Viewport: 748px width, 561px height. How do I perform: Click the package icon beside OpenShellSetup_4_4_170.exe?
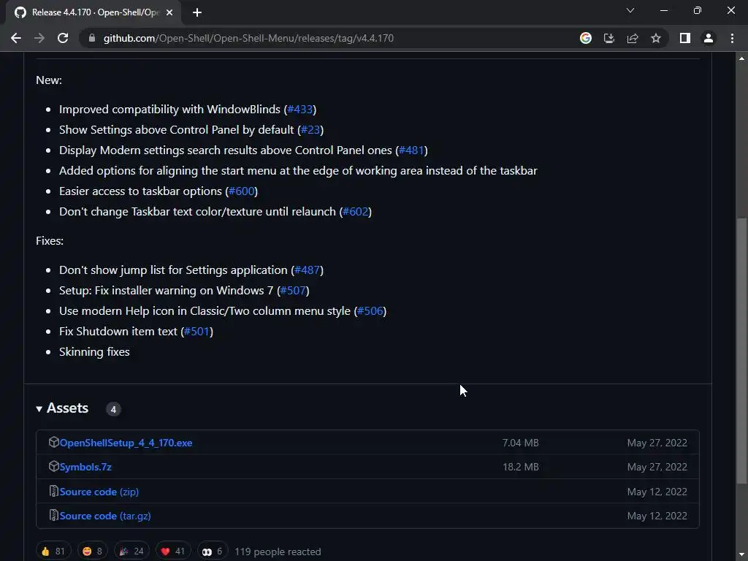coord(53,442)
